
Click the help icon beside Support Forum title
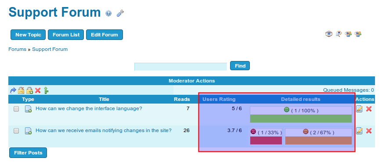pyautogui.click(x=108, y=13)
